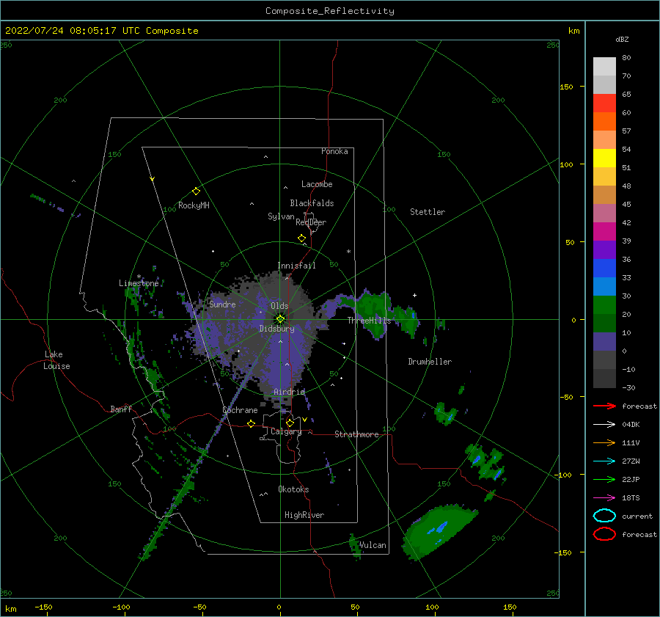This screenshot has height=617, width=660.
Task: Click the yellow diamond marker near Cochrane
Action: click(252, 423)
